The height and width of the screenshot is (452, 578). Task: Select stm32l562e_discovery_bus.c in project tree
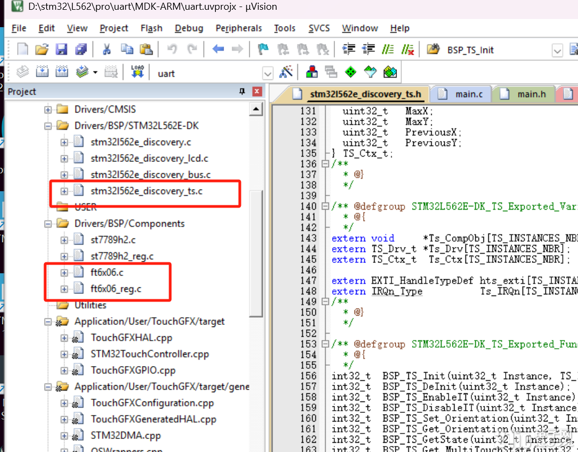click(x=151, y=174)
